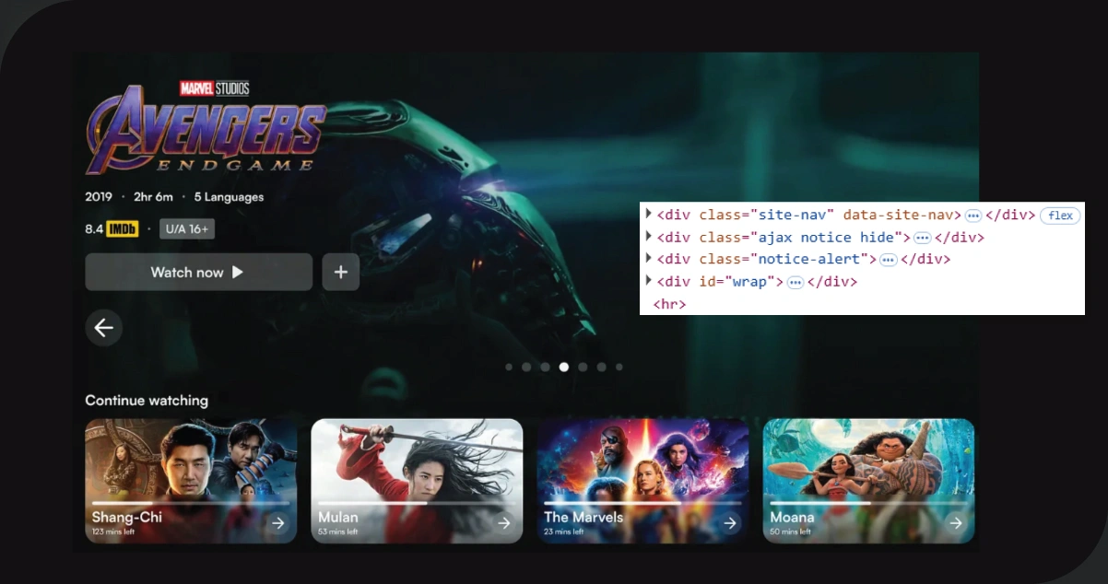The width and height of the screenshot is (1108, 584).
Task: Click the arrow icon on Moana card
Action: coord(956,523)
